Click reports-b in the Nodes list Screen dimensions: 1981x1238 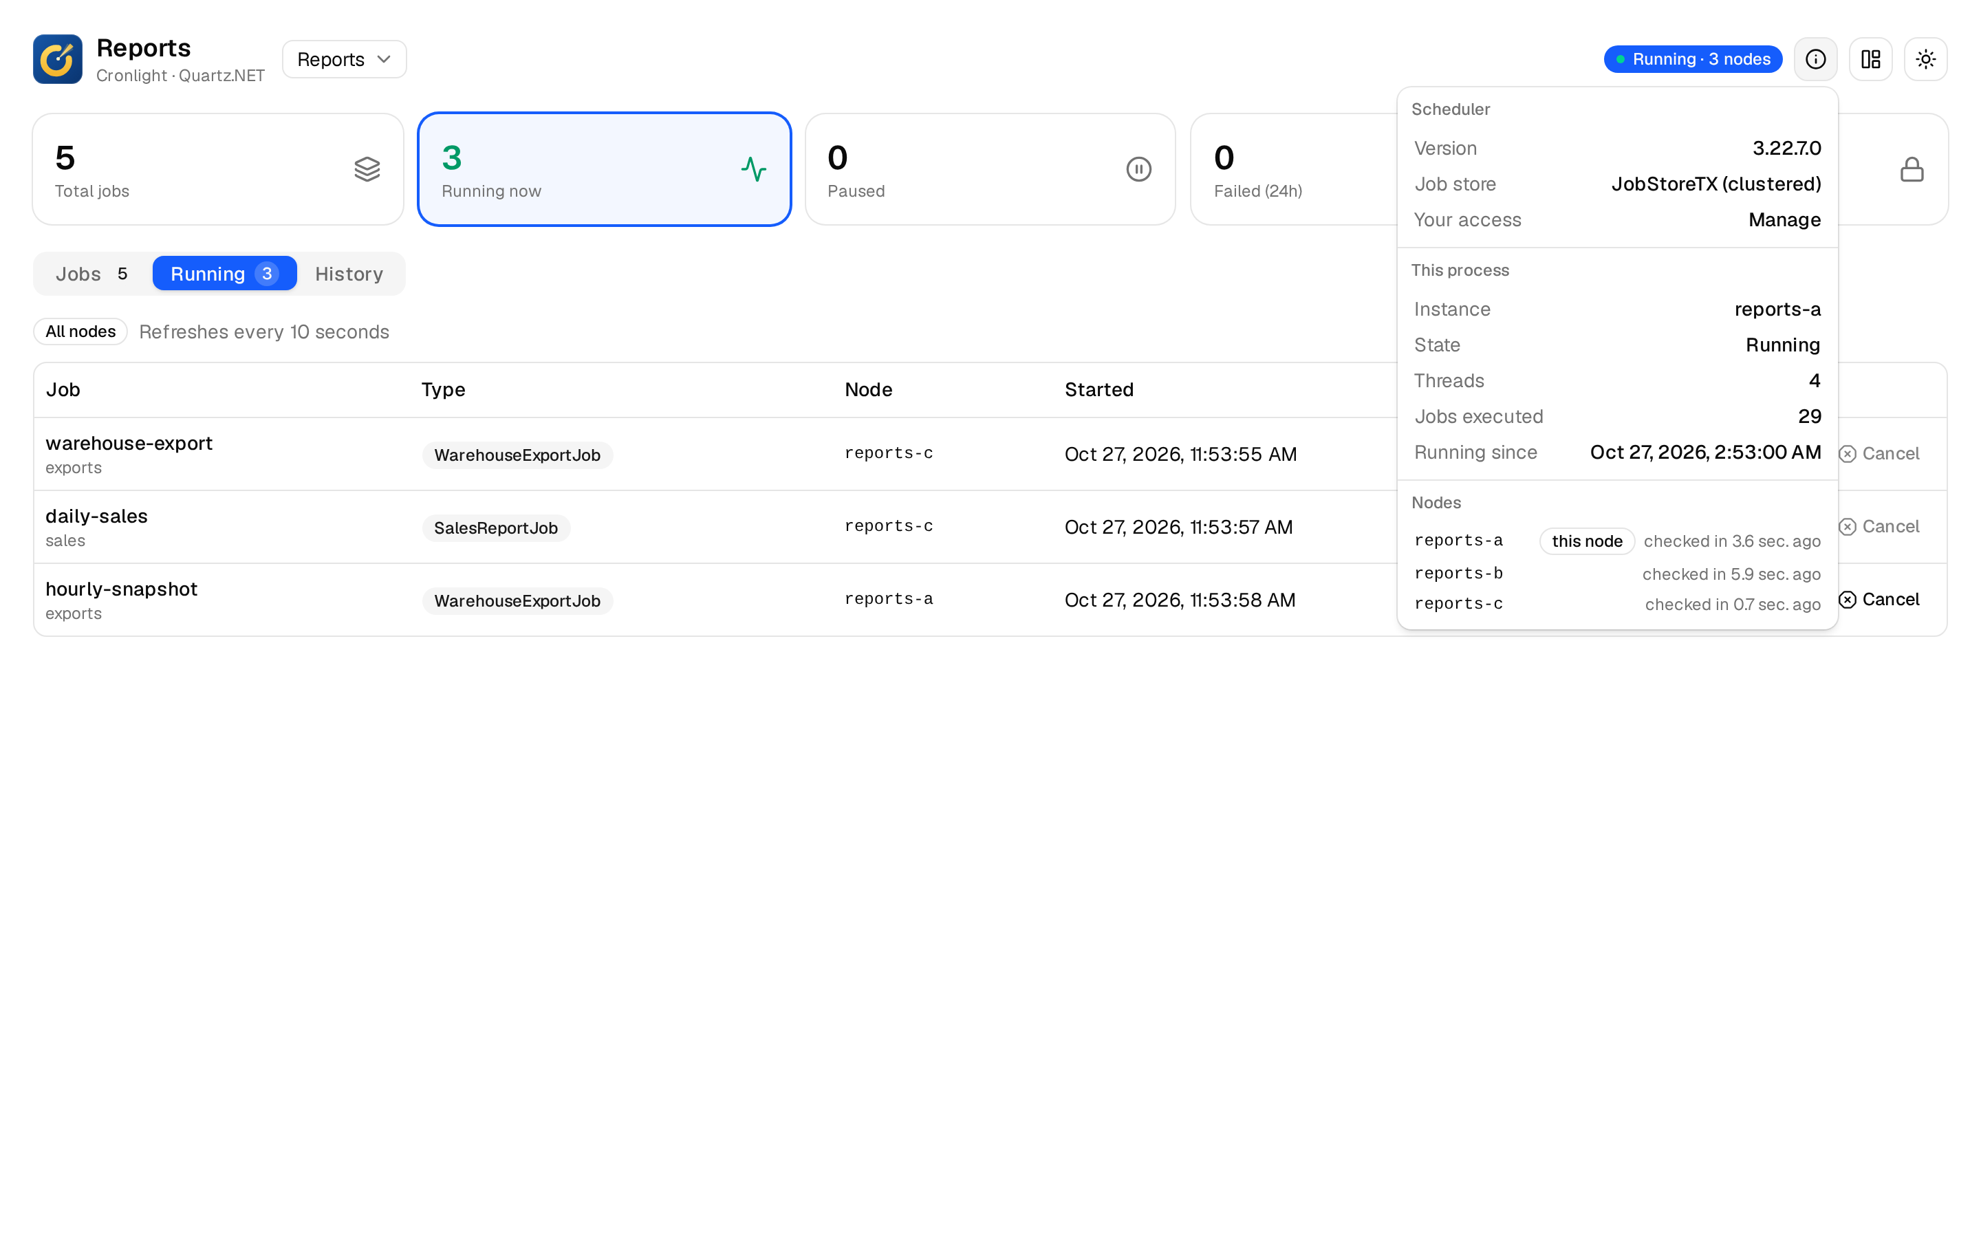point(1458,573)
